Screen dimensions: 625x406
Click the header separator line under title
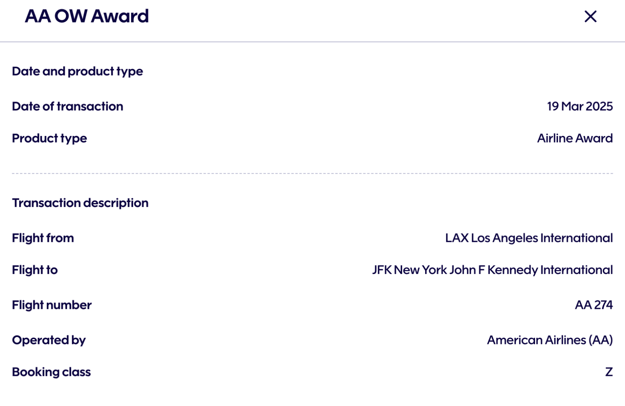point(312,42)
